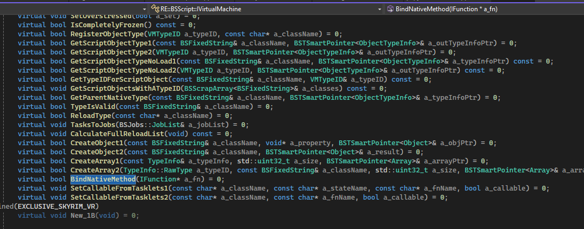Click on TypeIsValid method name
584x229 pixels.
94,106
